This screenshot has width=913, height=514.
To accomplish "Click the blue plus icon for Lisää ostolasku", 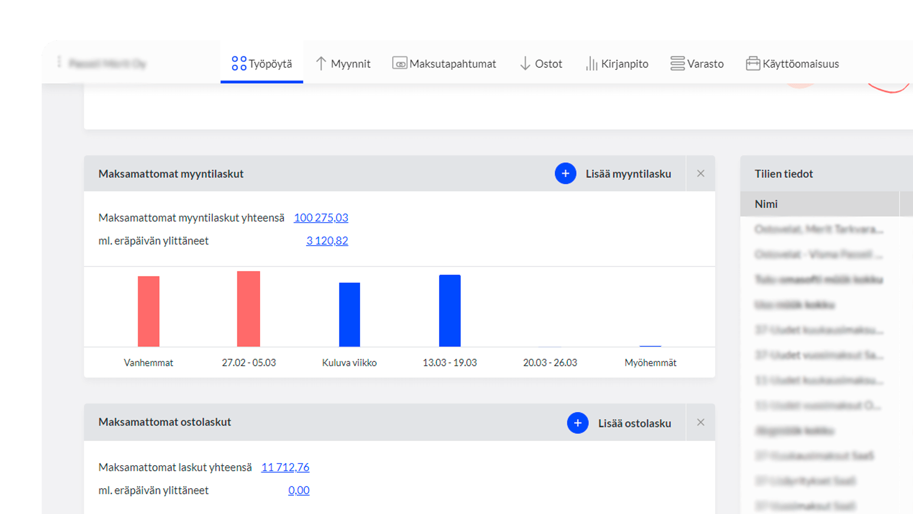I will [x=578, y=423].
